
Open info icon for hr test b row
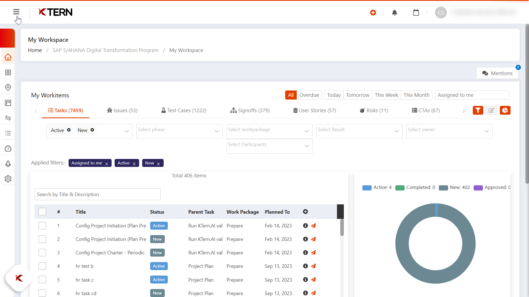(x=305, y=266)
